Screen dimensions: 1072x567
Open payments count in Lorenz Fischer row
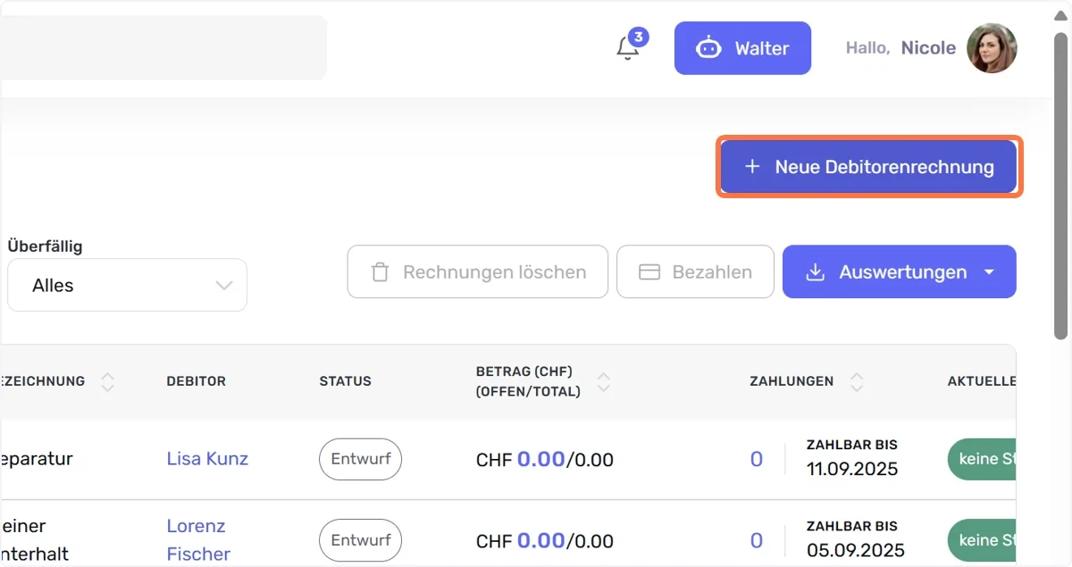pyautogui.click(x=757, y=540)
